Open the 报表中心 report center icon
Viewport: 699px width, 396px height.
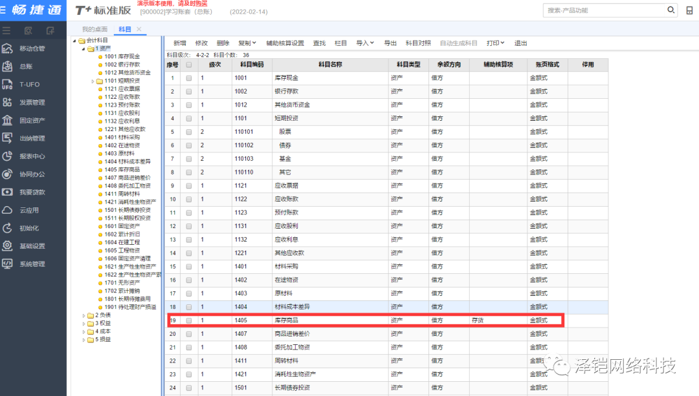[x=8, y=156]
